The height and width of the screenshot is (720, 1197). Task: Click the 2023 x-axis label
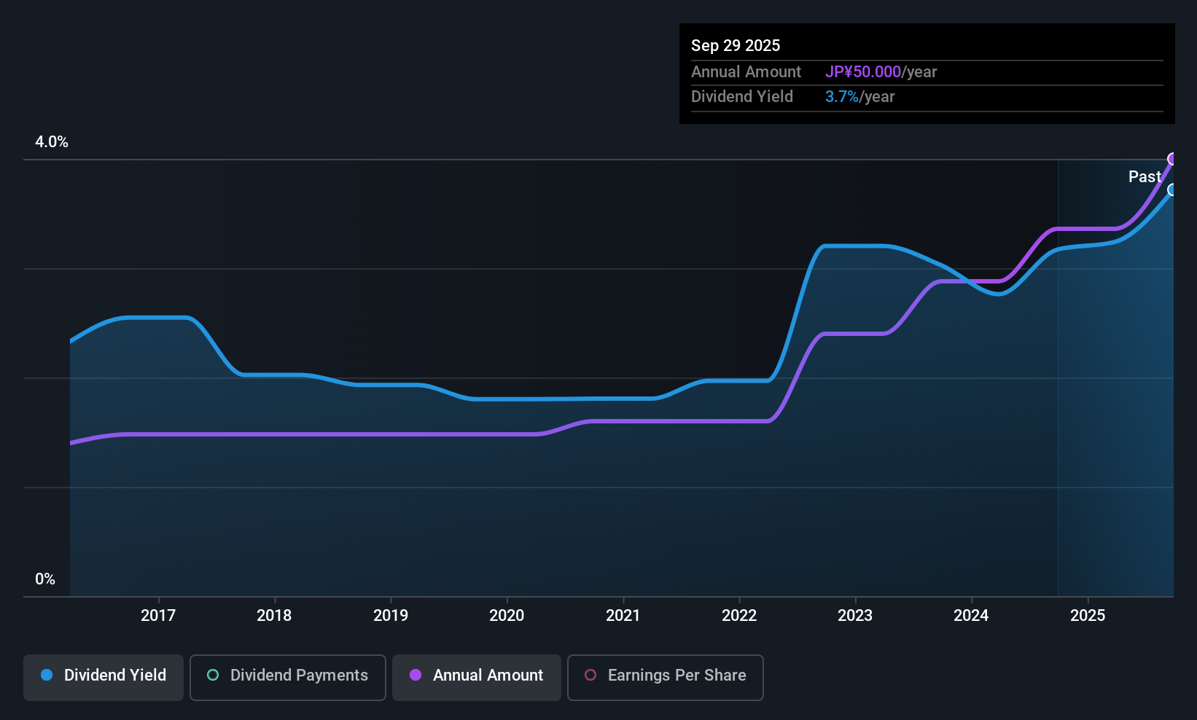point(855,616)
